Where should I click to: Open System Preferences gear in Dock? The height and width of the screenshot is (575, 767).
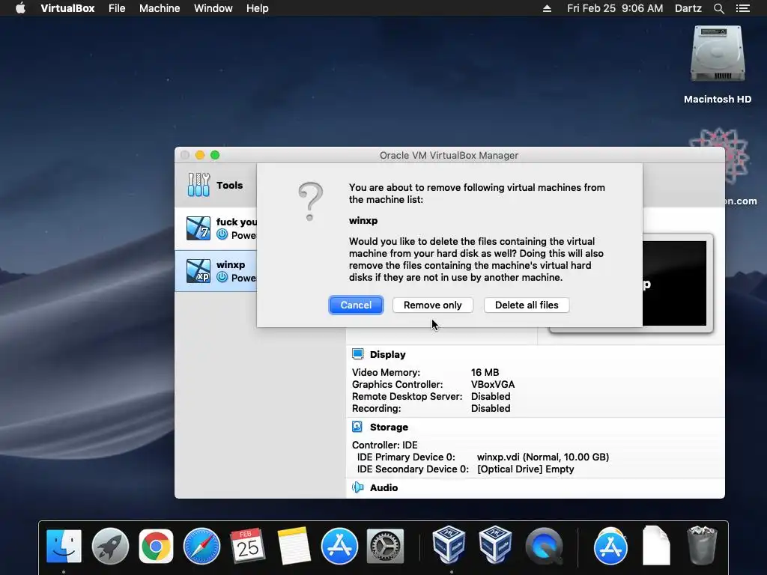tap(386, 546)
